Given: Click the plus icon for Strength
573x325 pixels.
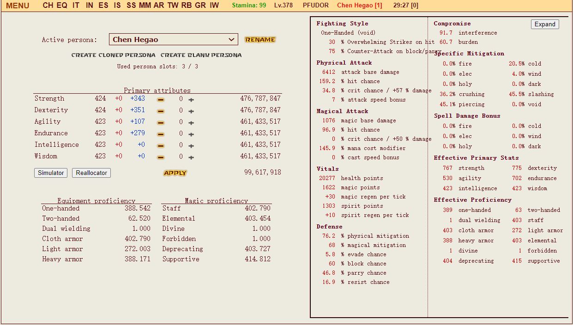Looking at the screenshot, I should (x=191, y=99).
